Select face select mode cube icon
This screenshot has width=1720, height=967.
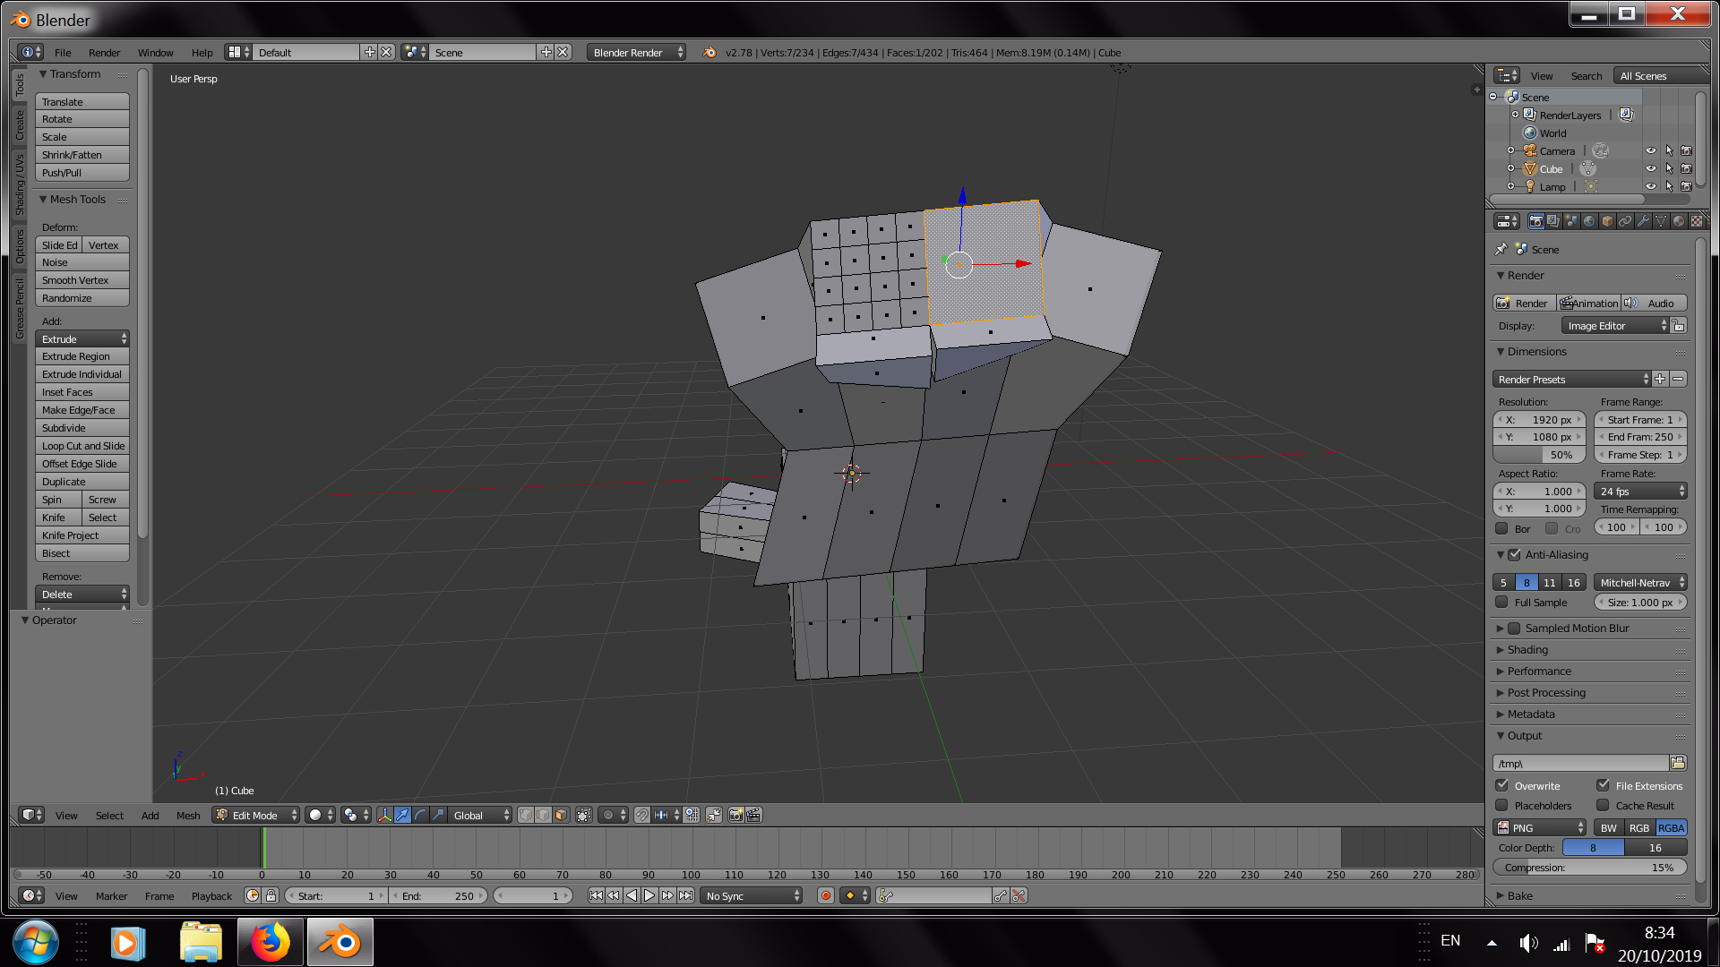561,815
